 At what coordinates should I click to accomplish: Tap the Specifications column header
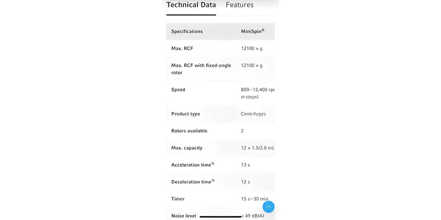(187, 31)
